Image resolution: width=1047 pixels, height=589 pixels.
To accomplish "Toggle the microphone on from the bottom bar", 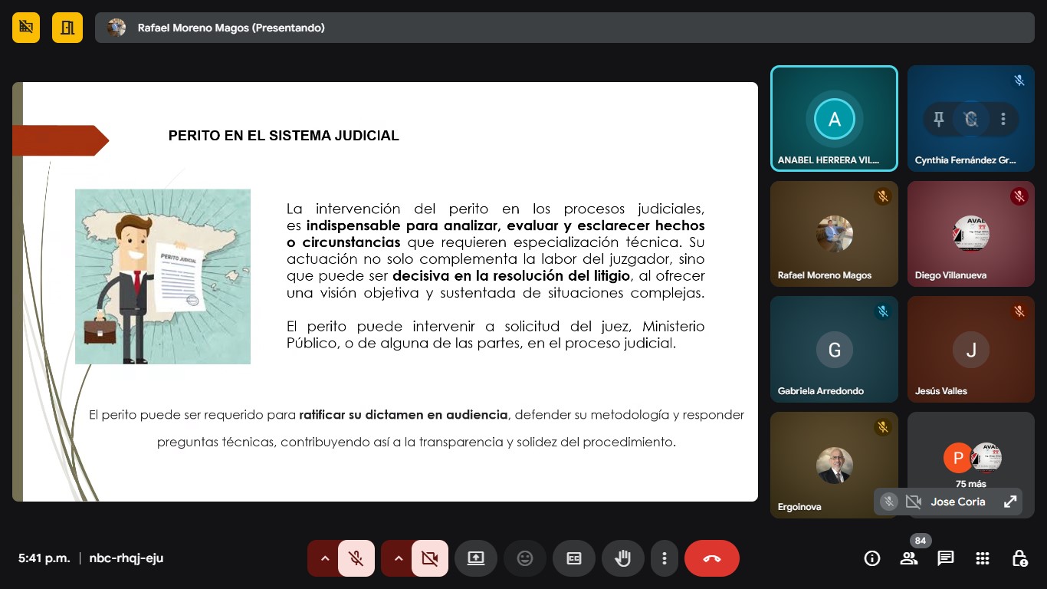I will (356, 558).
